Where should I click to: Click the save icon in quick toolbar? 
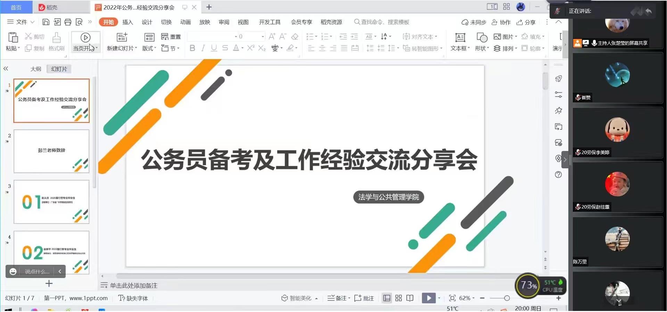(46, 22)
